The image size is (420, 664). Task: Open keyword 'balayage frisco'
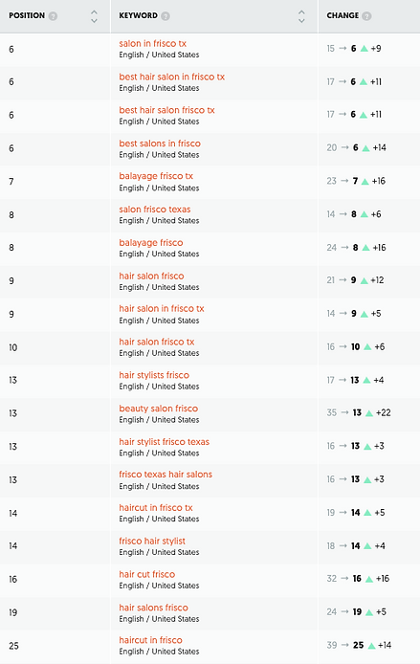(x=151, y=243)
